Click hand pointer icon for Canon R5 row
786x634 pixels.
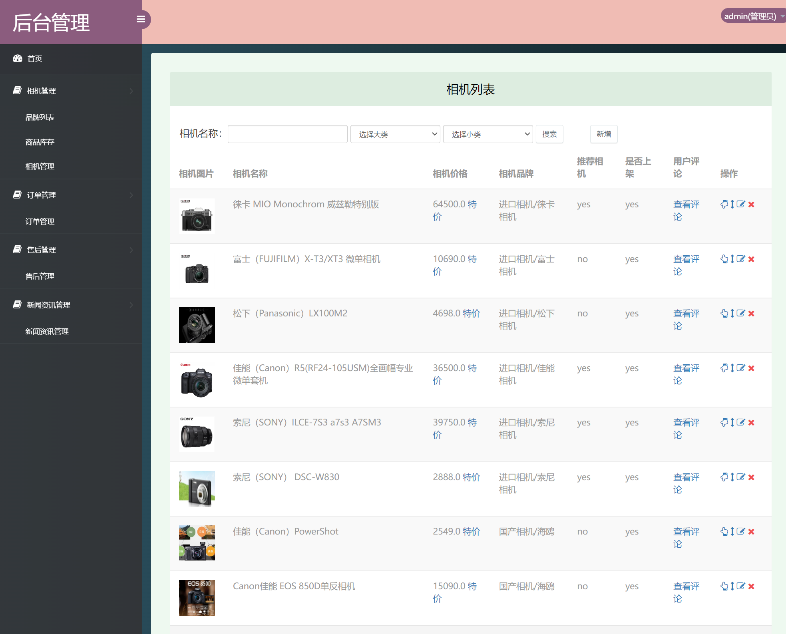click(x=724, y=368)
